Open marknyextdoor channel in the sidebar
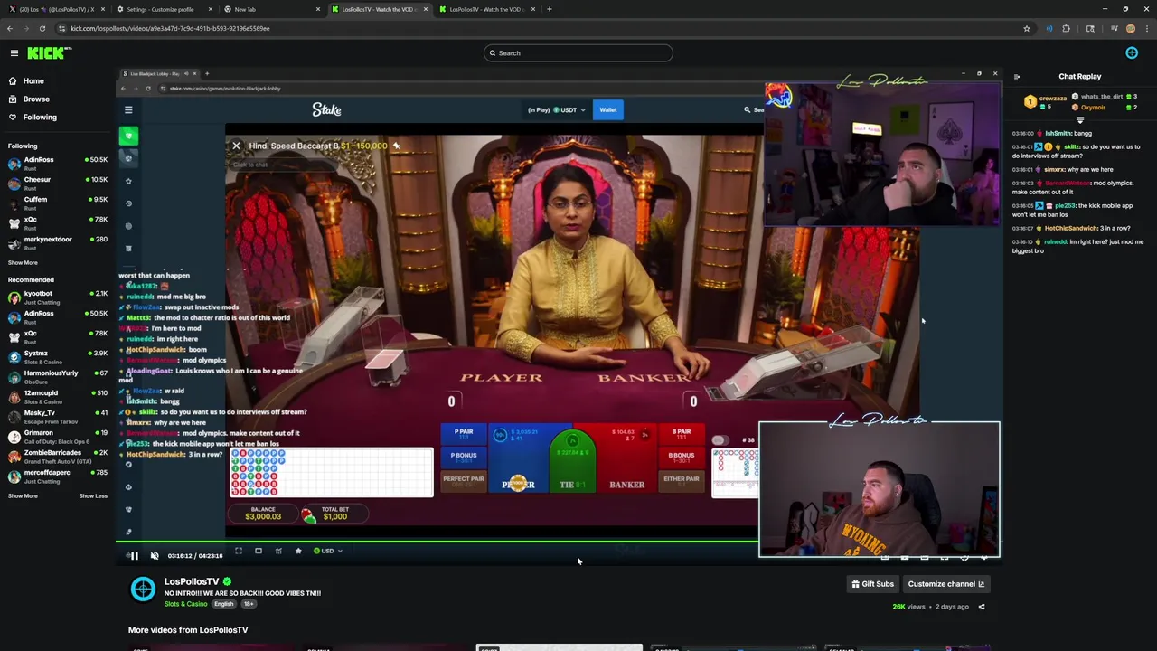Image resolution: width=1157 pixels, height=651 pixels. tap(59, 242)
